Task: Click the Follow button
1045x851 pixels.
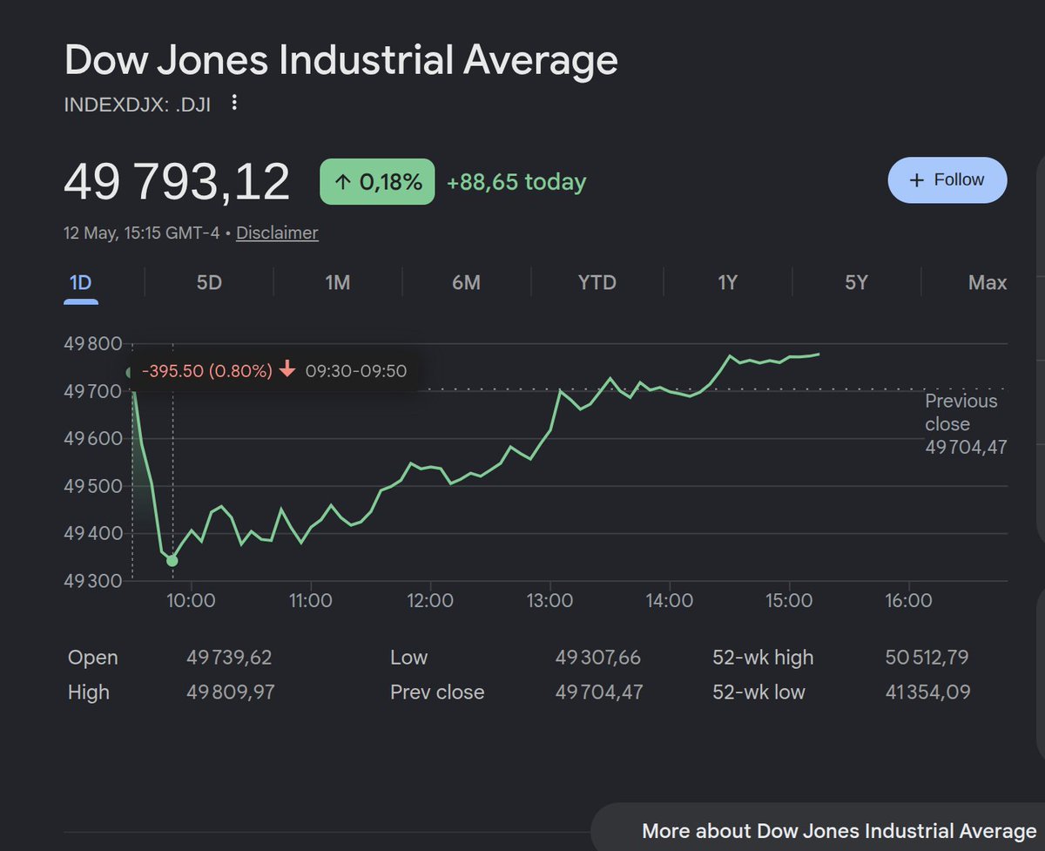Action: (947, 180)
